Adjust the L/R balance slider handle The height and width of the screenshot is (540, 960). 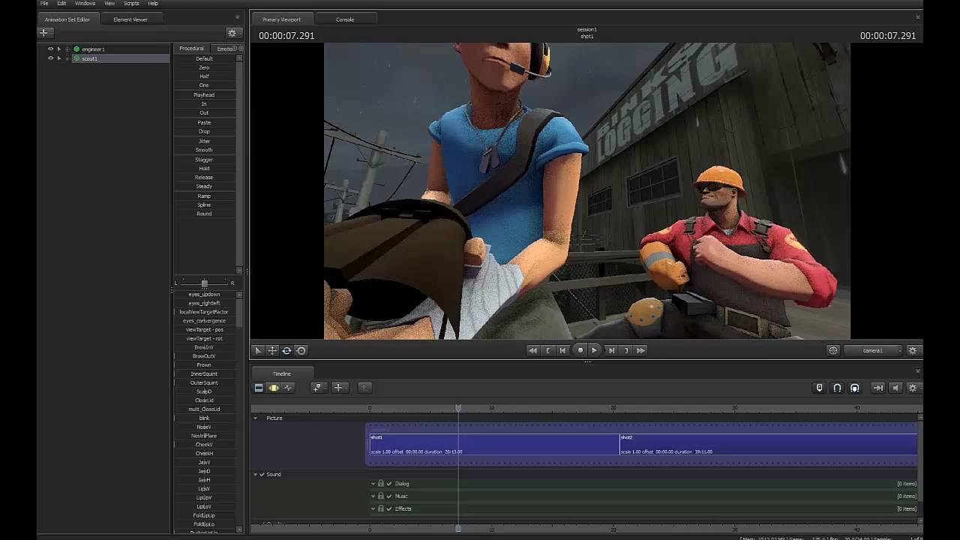coord(204,283)
